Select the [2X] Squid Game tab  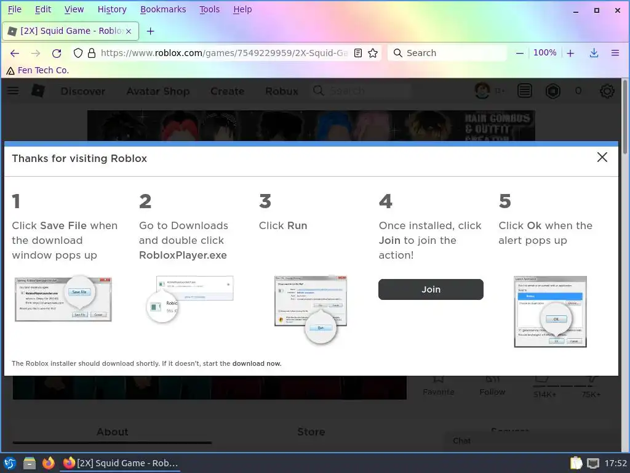[70, 31]
